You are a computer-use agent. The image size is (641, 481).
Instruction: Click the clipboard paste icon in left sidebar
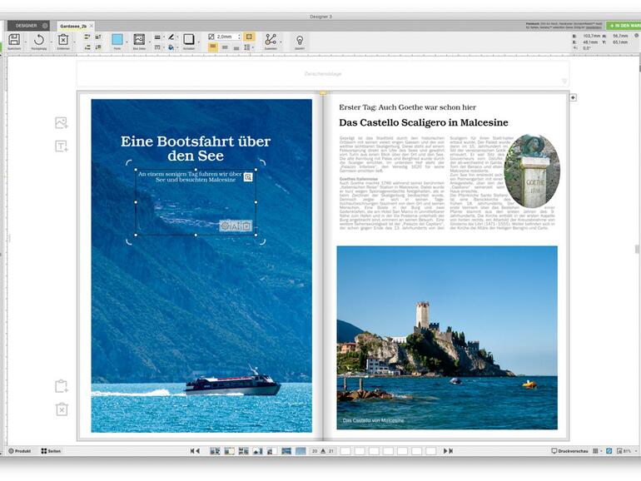pos(61,386)
